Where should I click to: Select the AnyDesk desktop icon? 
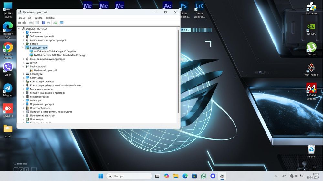(8, 110)
